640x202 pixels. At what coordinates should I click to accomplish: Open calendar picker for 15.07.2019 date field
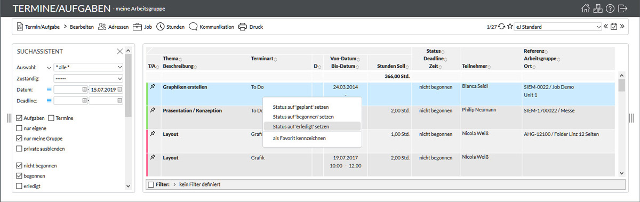120,89
